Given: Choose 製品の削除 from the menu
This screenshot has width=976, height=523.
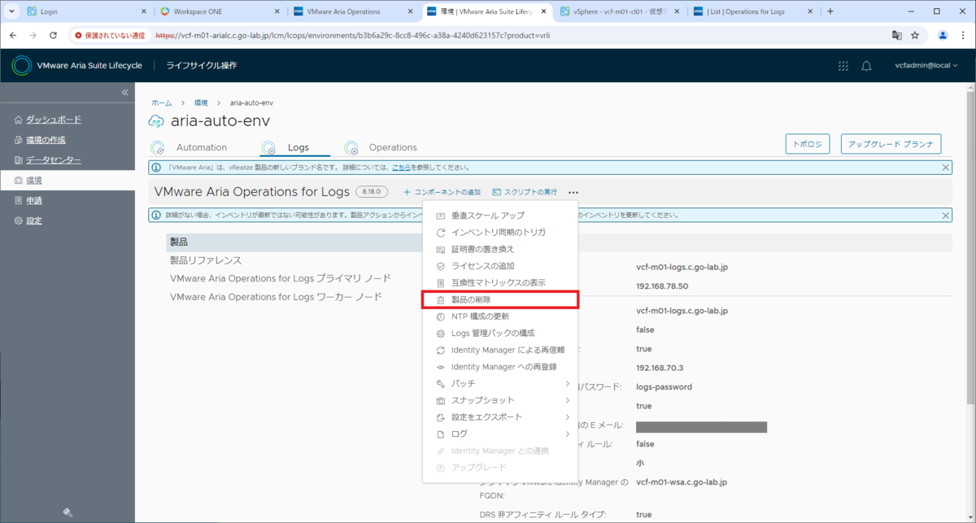Looking at the screenshot, I should (x=500, y=299).
